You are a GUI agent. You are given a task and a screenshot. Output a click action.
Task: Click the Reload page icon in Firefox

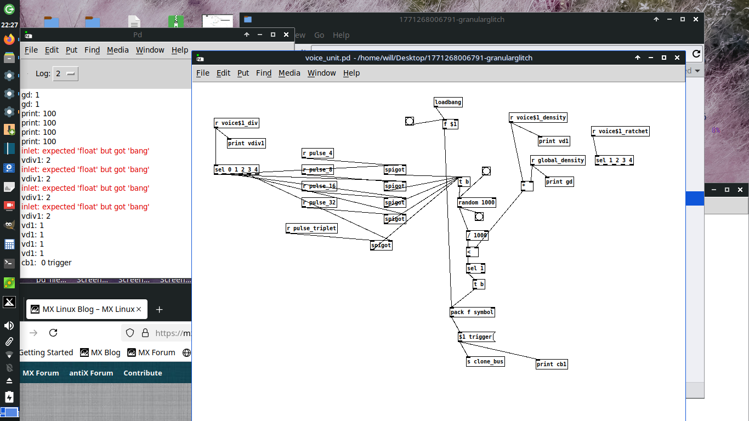(x=53, y=333)
